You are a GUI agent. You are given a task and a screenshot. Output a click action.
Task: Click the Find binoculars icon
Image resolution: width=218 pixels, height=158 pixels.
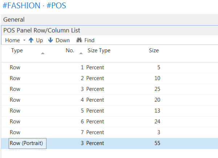point(78,40)
